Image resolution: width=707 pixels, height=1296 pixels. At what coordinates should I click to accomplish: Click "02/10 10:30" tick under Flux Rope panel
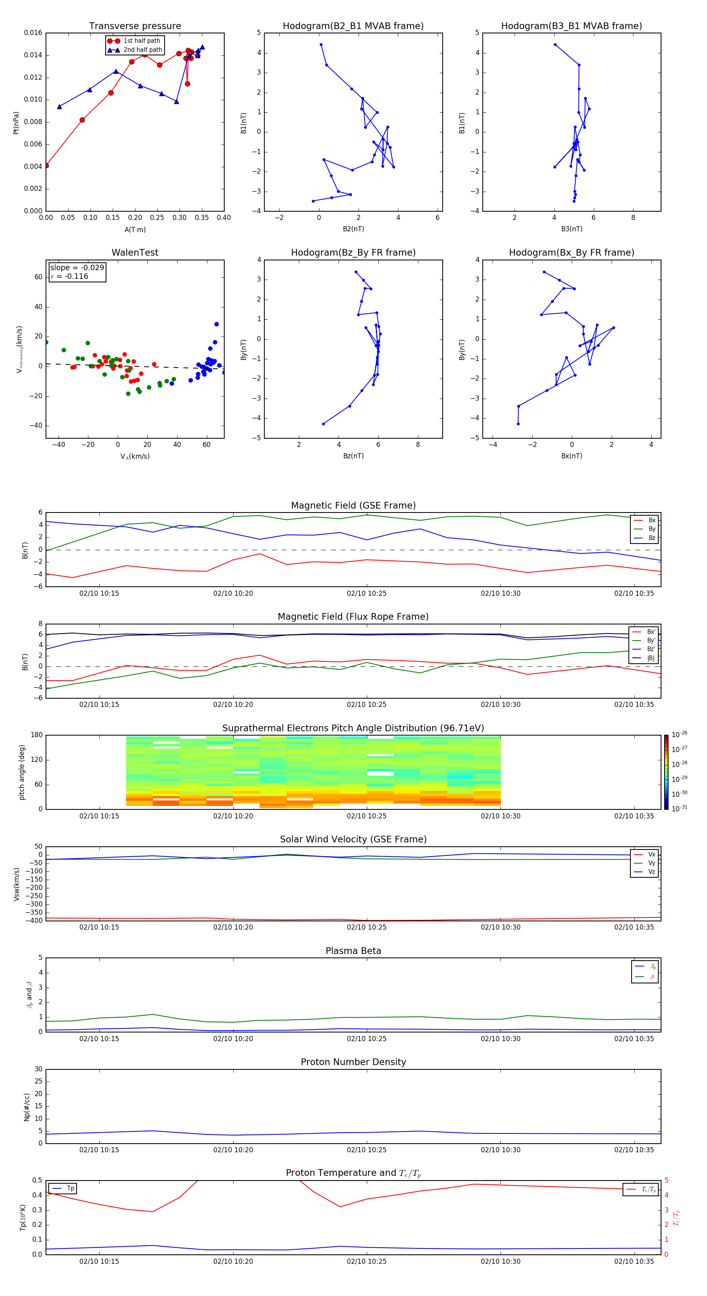(x=500, y=705)
